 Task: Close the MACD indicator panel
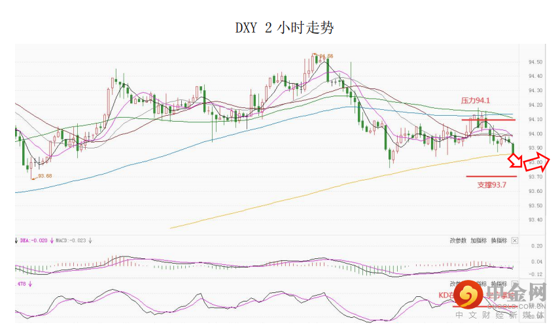tap(515, 241)
